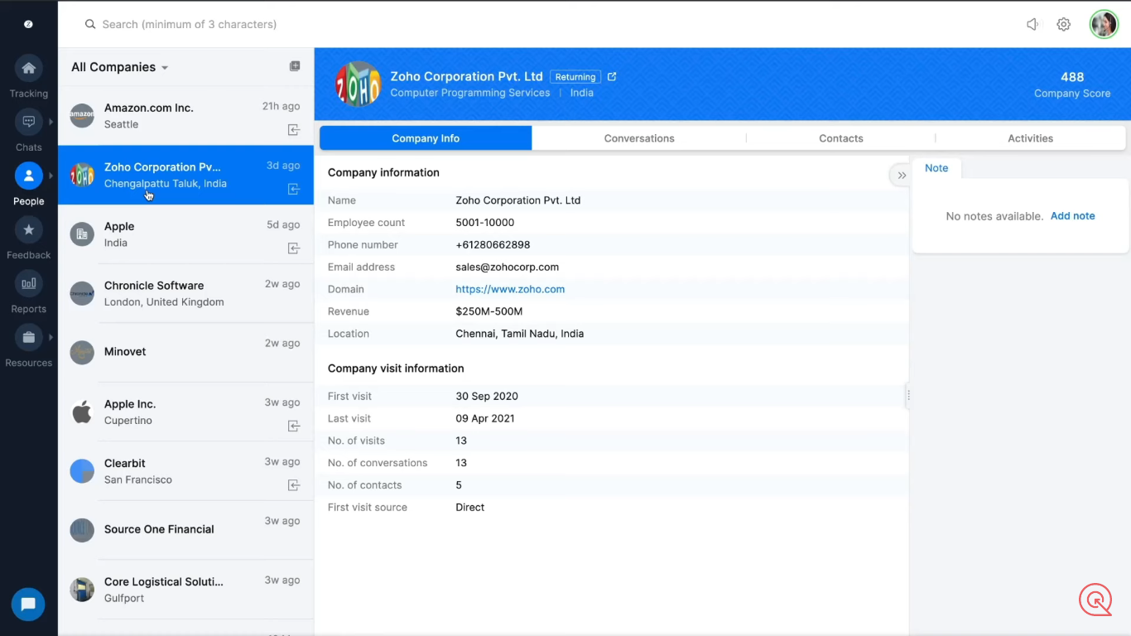Select the Minovet company row
Viewport: 1131px width, 636px height.
click(185, 352)
